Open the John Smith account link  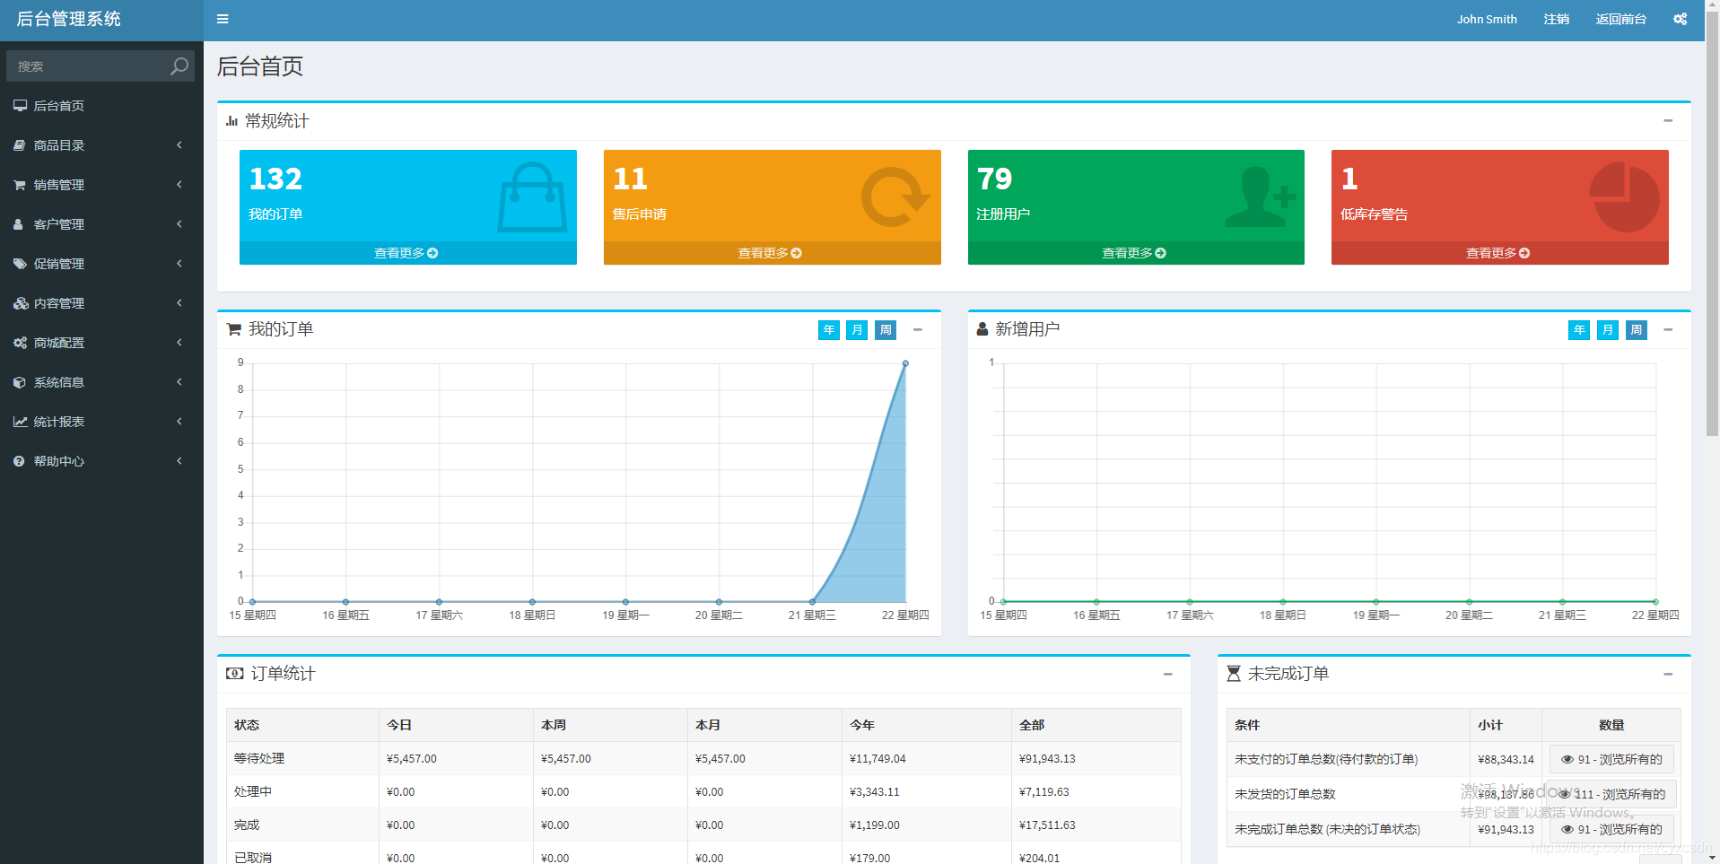point(1487,19)
